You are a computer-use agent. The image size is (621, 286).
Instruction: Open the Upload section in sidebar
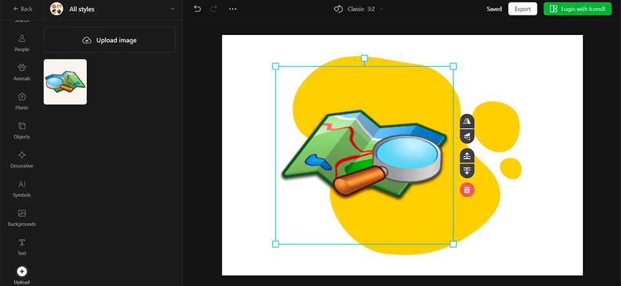coord(22,275)
